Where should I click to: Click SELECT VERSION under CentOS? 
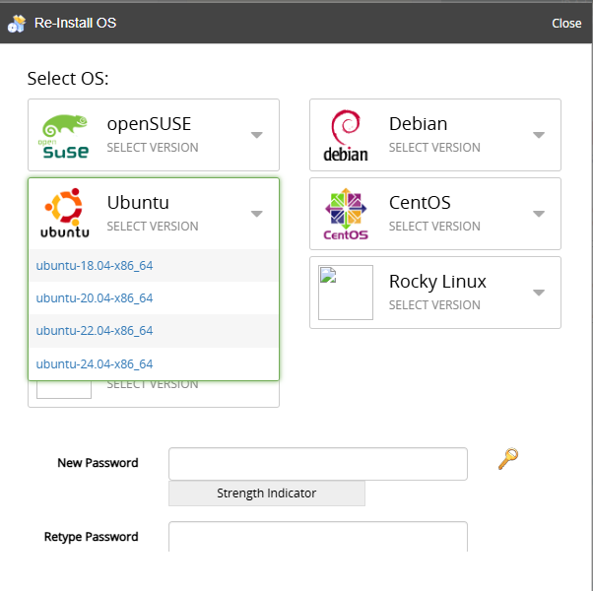click(x=434, y=227)
